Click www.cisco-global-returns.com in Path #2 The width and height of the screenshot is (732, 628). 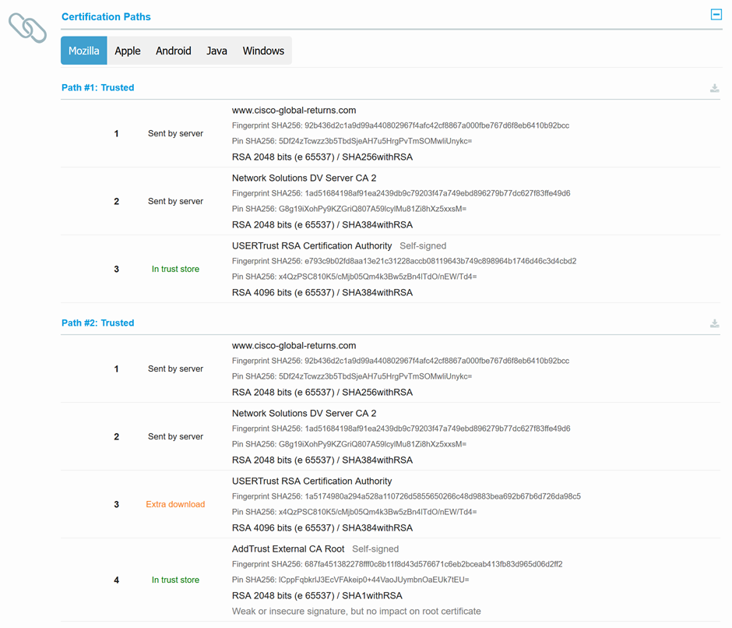tap(294, 345)
